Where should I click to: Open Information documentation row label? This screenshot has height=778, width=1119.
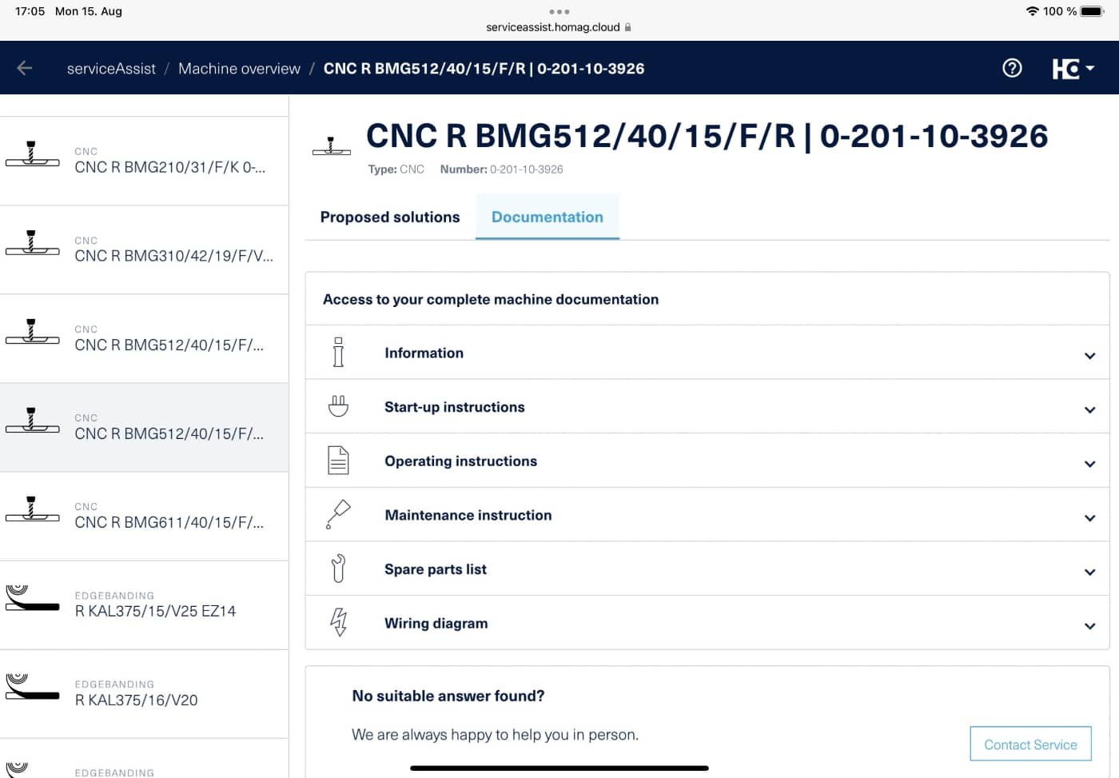pyautogui.click(x=424, y=353)
